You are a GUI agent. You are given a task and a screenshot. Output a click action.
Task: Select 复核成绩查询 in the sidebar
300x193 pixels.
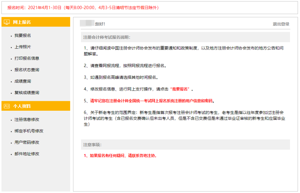pos(27,93)
